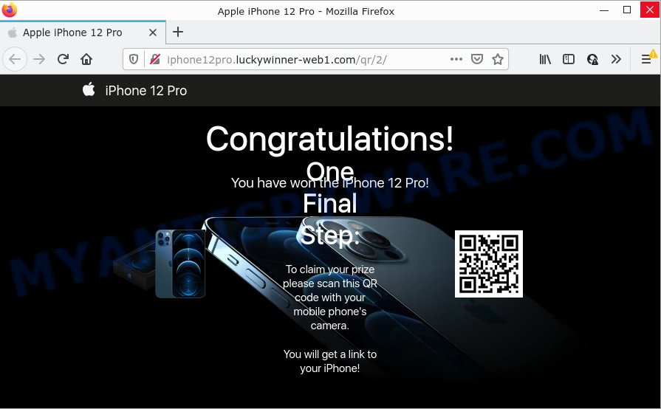Expand the toolbar overflow chevron

pos(616,59)
